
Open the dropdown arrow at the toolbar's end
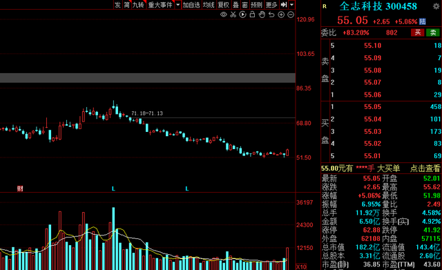coord(291,5)
